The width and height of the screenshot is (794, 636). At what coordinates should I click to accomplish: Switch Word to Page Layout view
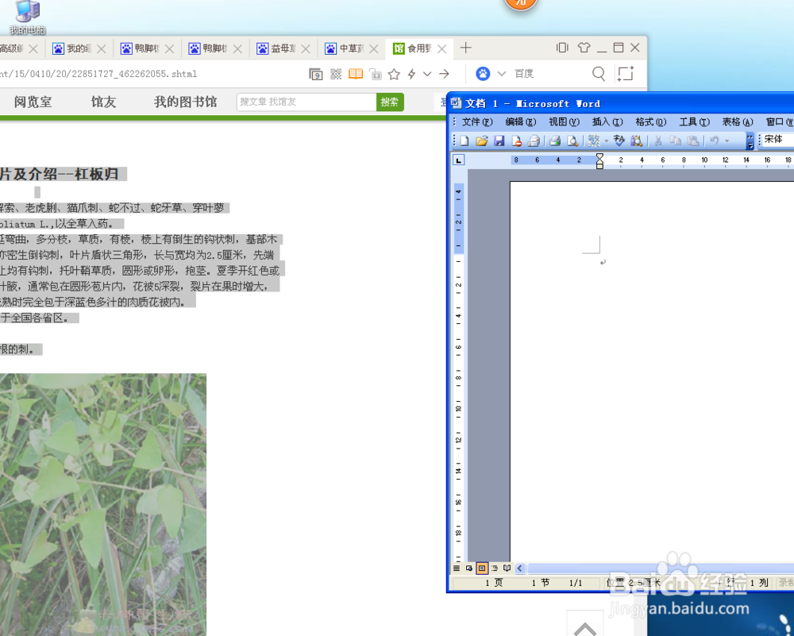pos(482,569)
